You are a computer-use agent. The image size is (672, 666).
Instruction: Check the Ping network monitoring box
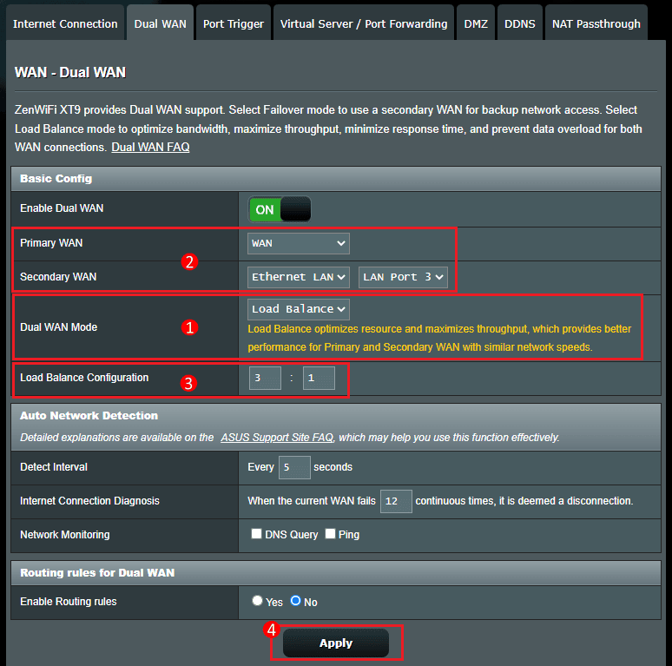coord(331,534)
